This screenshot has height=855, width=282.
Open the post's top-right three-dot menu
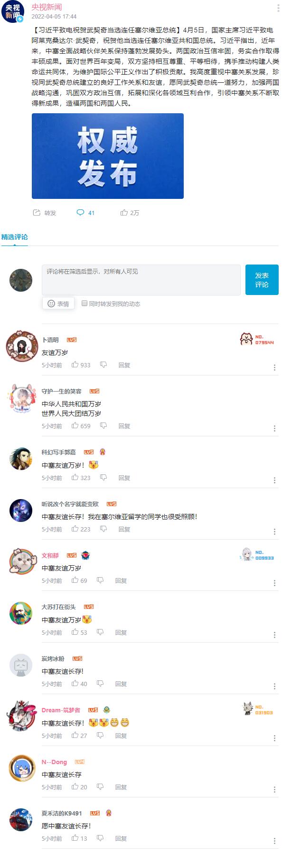coord(278,9)
